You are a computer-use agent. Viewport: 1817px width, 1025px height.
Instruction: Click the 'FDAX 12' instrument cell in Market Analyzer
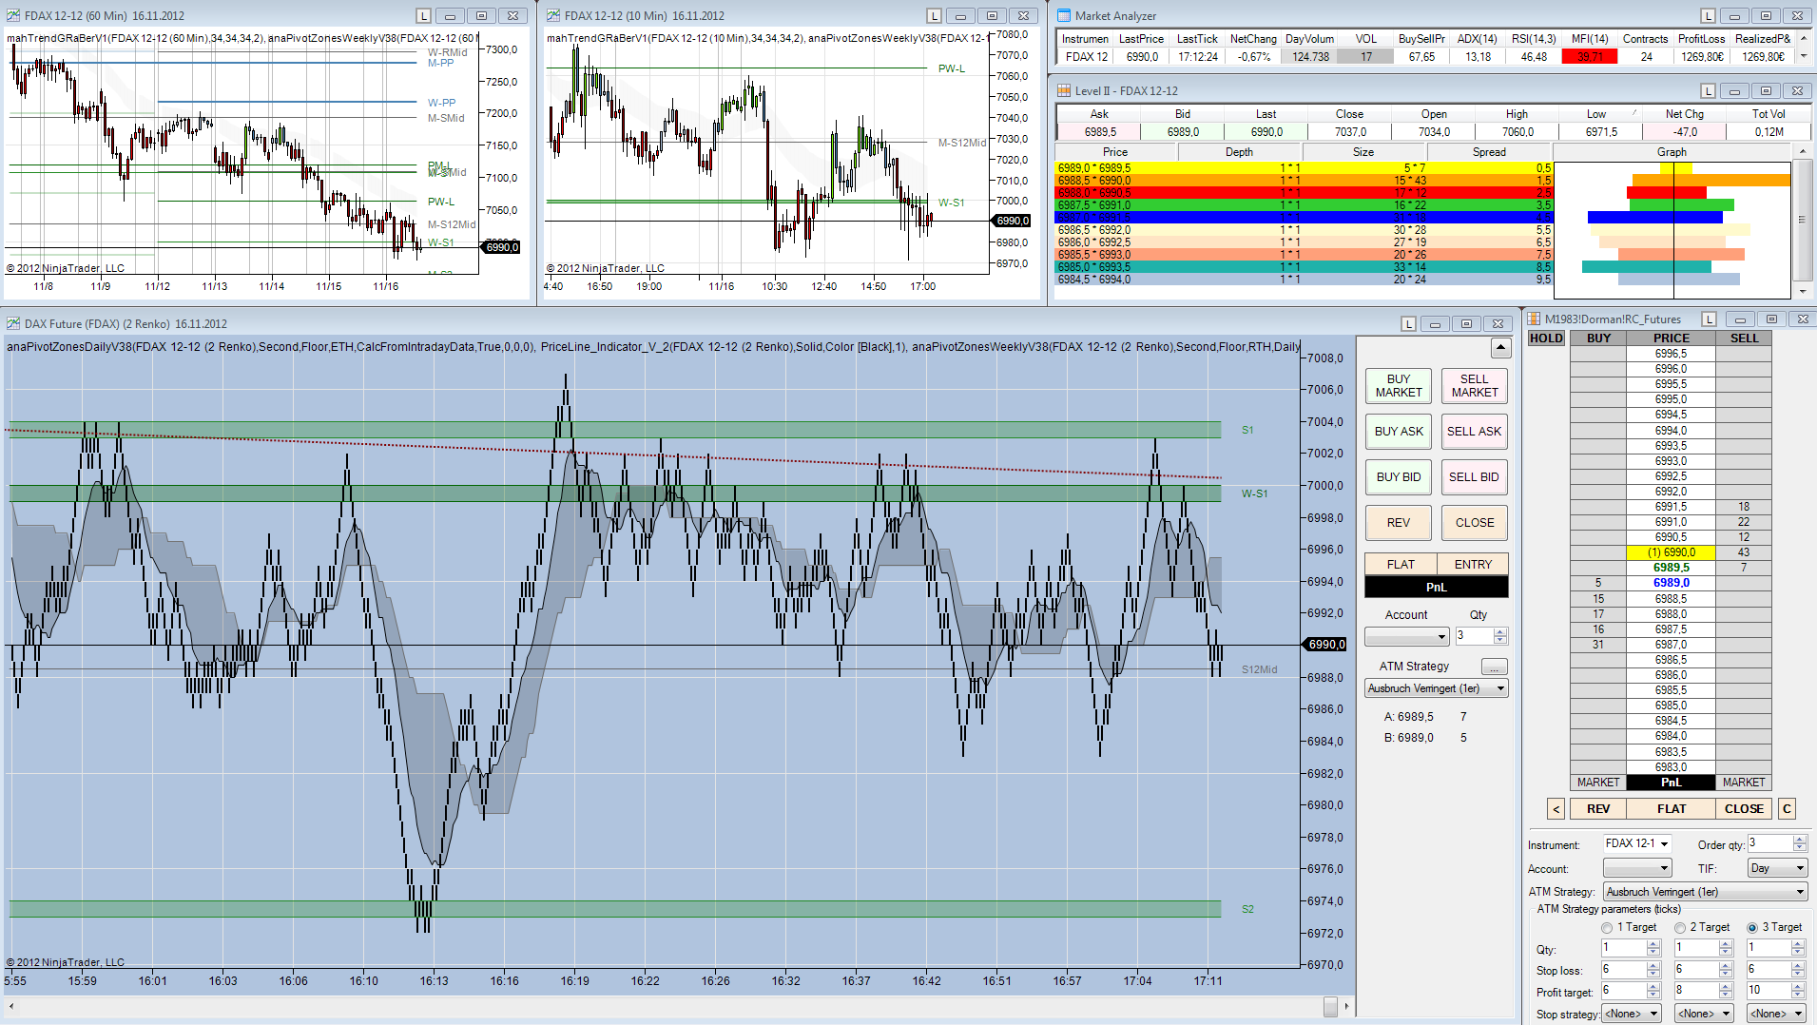(x=1086, y=57)
